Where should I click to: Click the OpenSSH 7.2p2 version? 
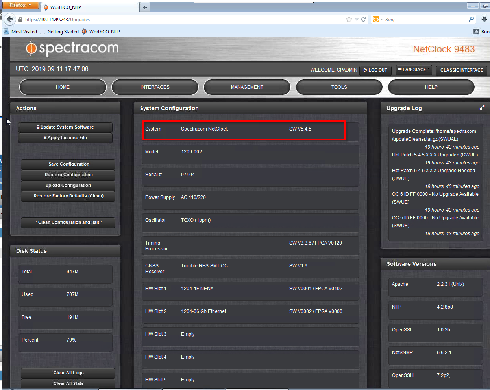click(443, 375)
